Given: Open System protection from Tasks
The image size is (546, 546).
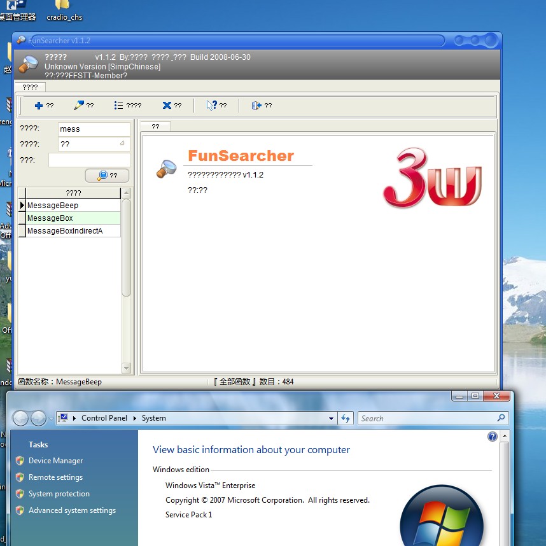Looking at the screenshot, I should pos(59,494).
